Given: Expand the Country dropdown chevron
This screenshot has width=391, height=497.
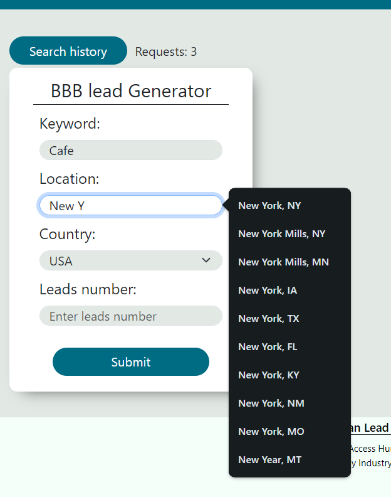Looking at the screenshot, I should point(206,260).
